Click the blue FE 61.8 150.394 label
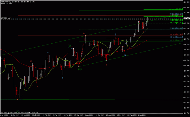Screen dimensions: 190x117 (176, 37)
